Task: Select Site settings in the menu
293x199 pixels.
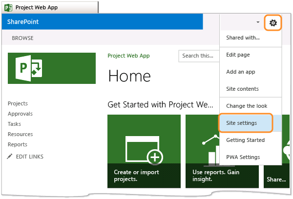Action: (251, 123)
